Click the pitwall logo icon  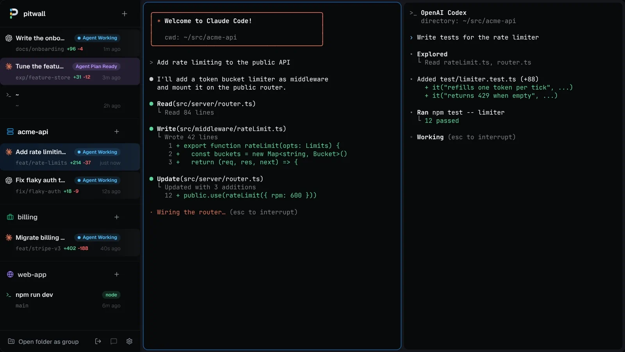(x=14, y=14)
